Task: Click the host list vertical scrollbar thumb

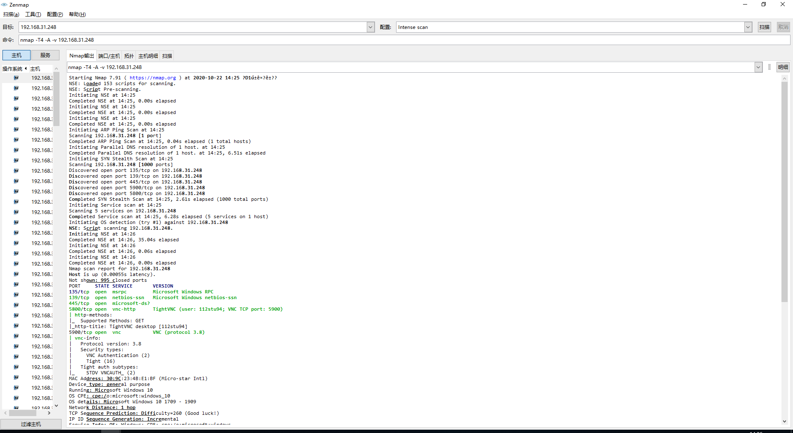Action: pyautogui.click(x=57, y=99)
